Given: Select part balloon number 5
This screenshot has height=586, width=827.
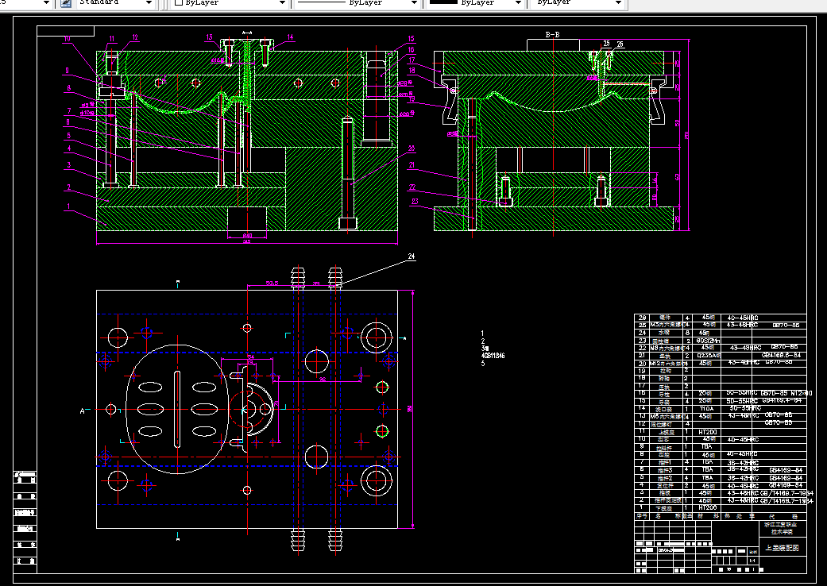Looking at the screenshot, I should 68,136.
